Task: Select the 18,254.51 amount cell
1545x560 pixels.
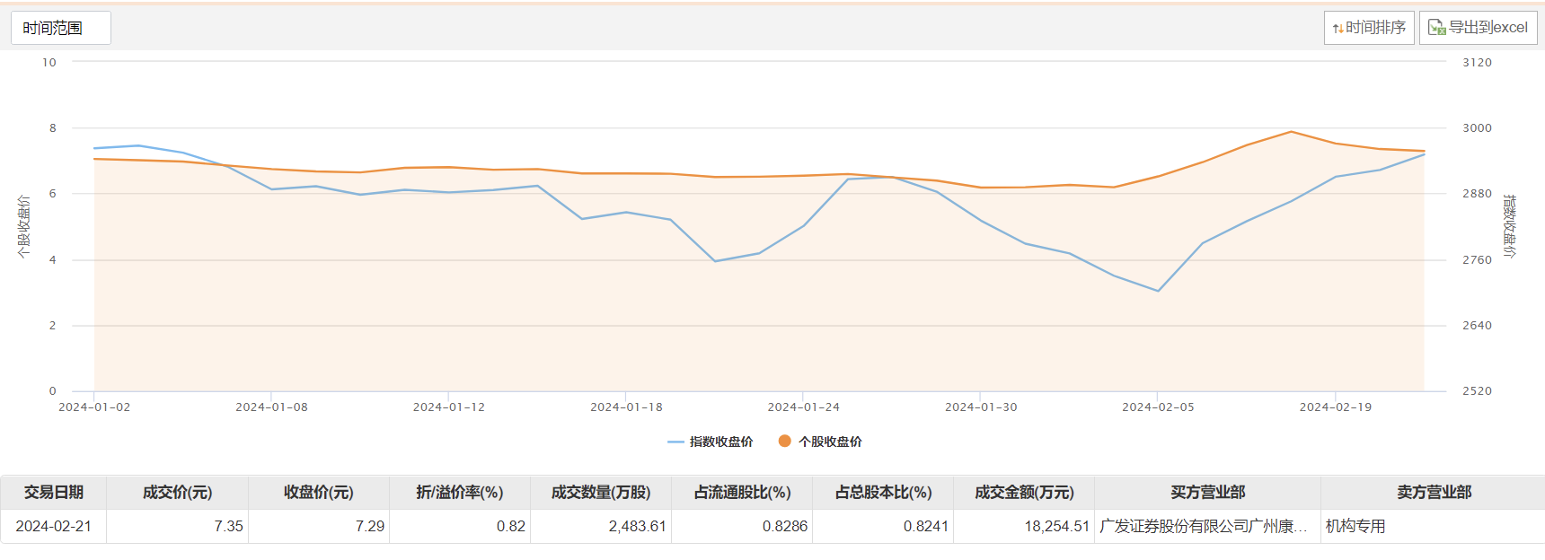Action: [x=1024, y=526]
